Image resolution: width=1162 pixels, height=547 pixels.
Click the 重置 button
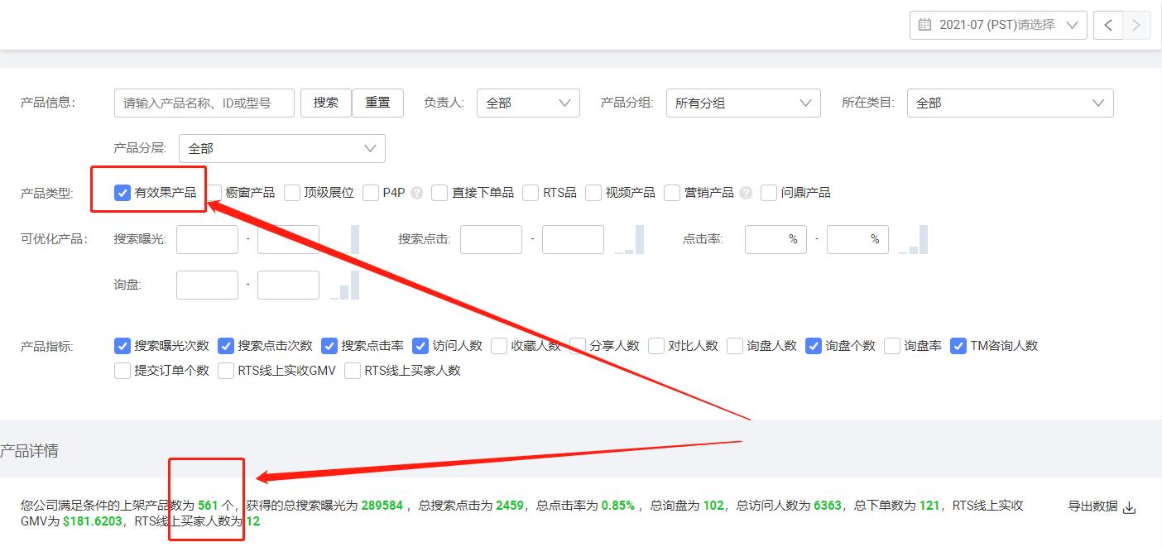[x=377, y=103]
